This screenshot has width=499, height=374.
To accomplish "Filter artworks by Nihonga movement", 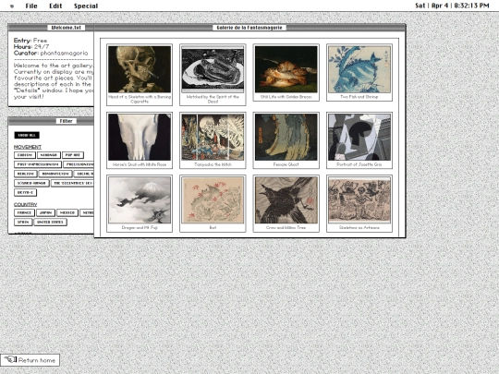I will (49, 155).
